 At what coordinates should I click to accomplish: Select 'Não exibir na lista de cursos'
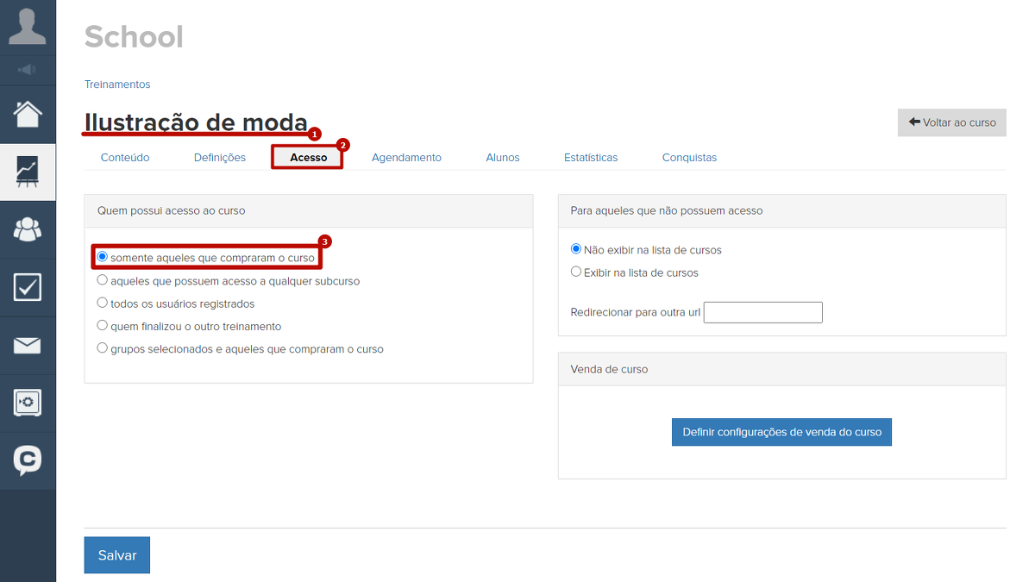(x=576, y=250)
